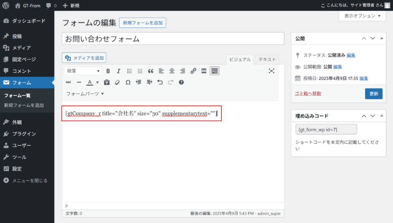Viewport: 393px width, 223px height.
Task: Collapse sidebar with メニューを閉じる
Action: [x=27, y=180]
